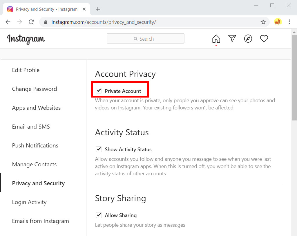Viewport: 297px width, 236px height.
Task: Open Emails from Instagram settings
Action: click(41, 221)
